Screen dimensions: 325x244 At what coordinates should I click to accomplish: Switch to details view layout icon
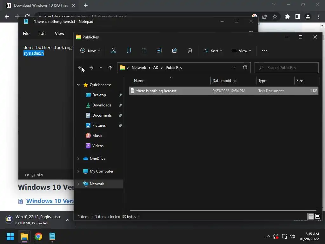click(311, 217)
